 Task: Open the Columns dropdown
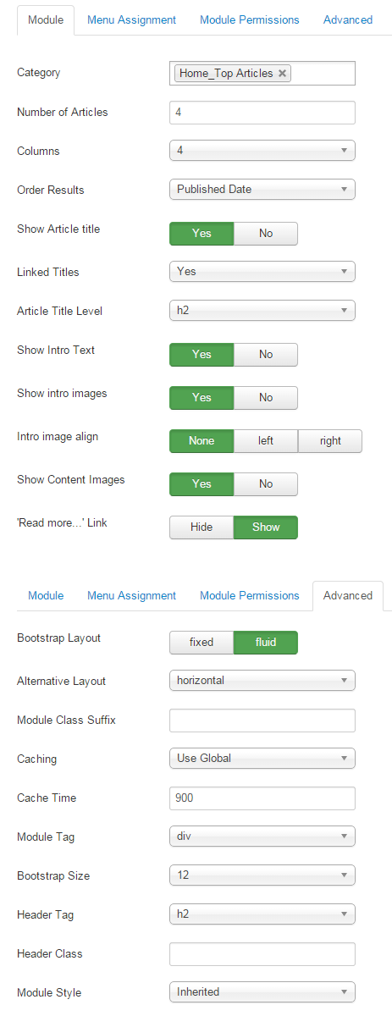click(x=262, y=151)
